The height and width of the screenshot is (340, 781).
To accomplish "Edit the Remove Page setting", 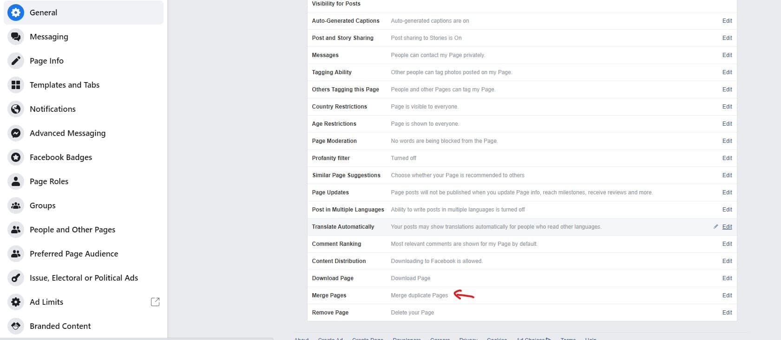I will [727, 313].
